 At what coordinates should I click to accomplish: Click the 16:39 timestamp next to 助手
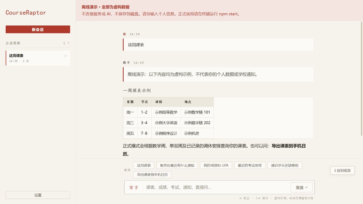tap(139, 63)
